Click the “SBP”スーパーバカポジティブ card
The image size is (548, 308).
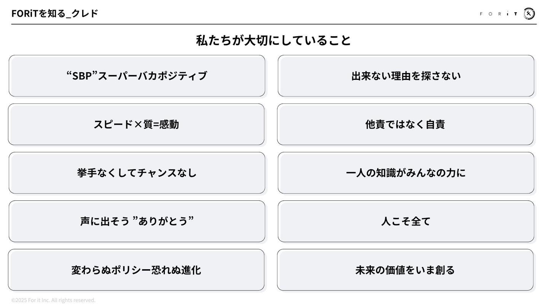[x=137, y=76]
